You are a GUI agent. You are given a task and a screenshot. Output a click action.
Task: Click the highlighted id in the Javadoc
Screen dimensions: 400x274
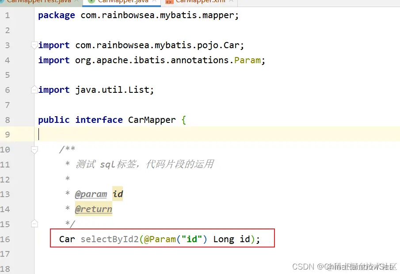118,194
